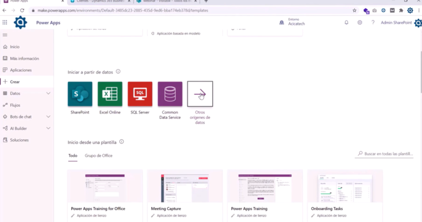Collapse the left navigation hamburger menu
422x222 pixels.
tap(5, 35)
